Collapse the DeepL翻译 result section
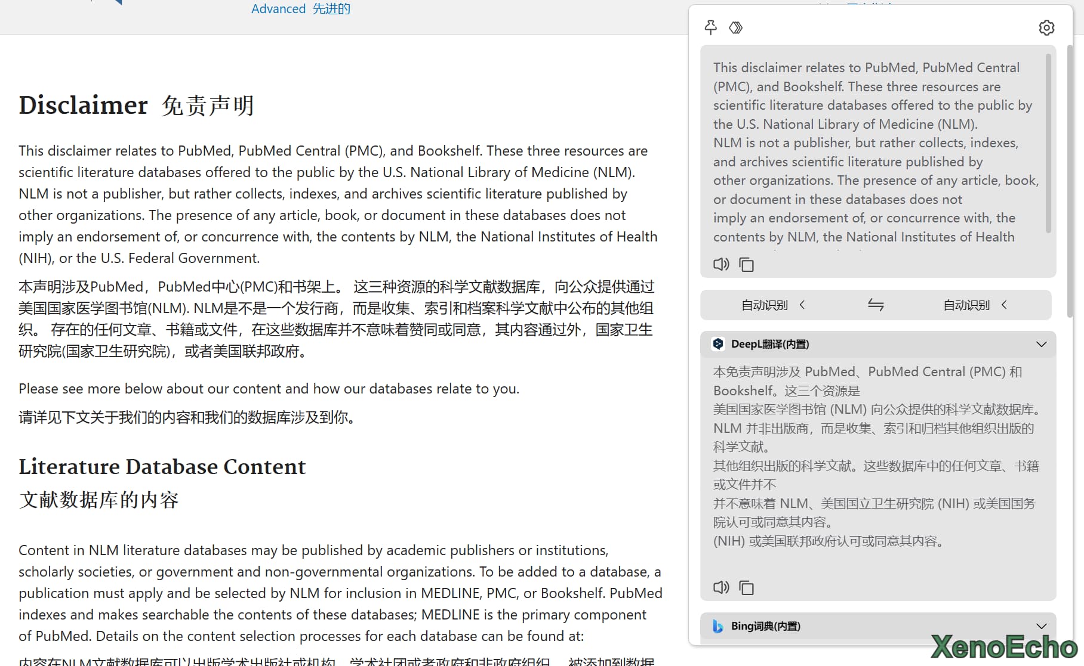This screenshot has width=1084, height=666. pyautogui.click(x=1042, y=344)
